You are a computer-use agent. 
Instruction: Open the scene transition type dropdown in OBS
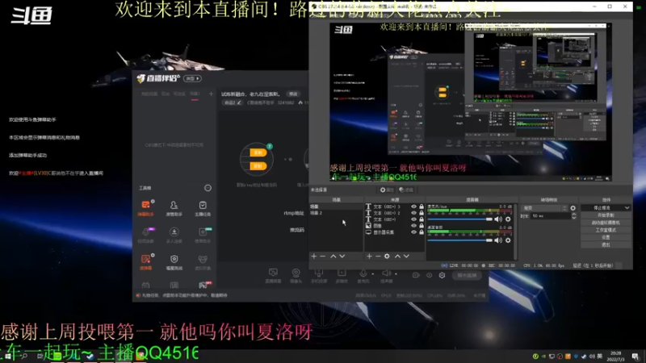coord(544,208)
